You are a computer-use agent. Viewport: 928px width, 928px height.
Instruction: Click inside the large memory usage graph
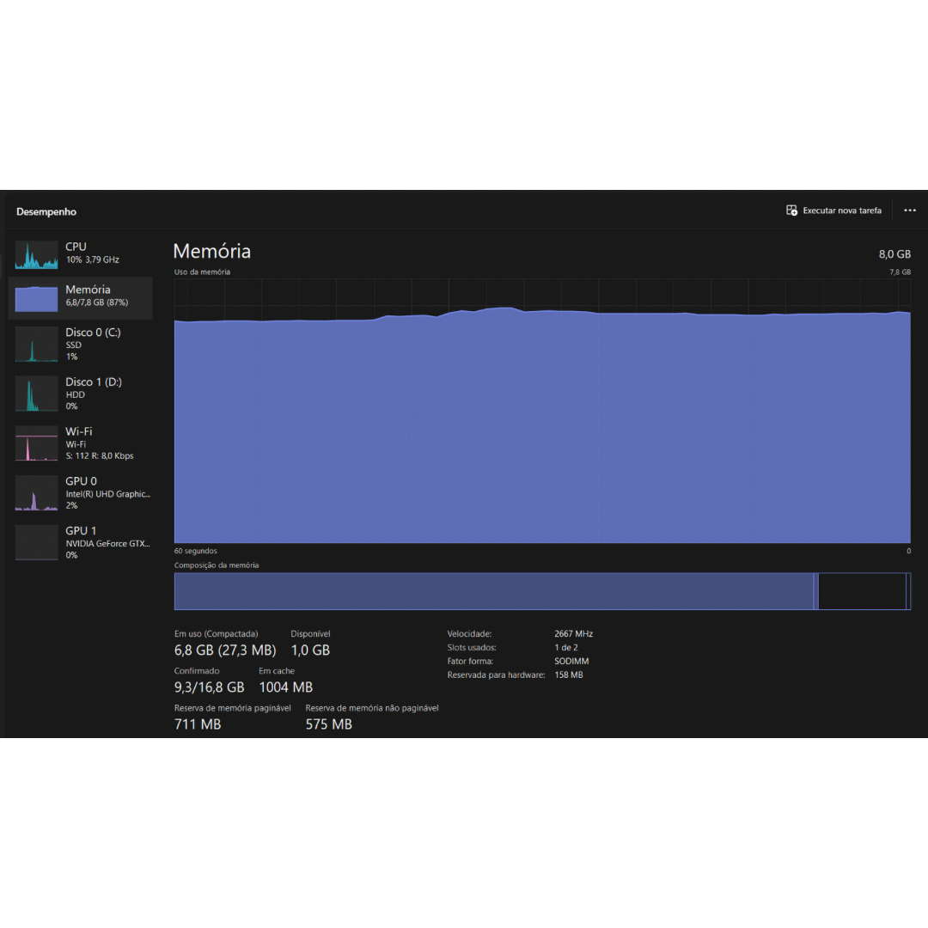pyautogui.click(x=541, y=430)
